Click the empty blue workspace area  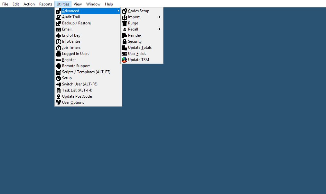tap(225, 128)
